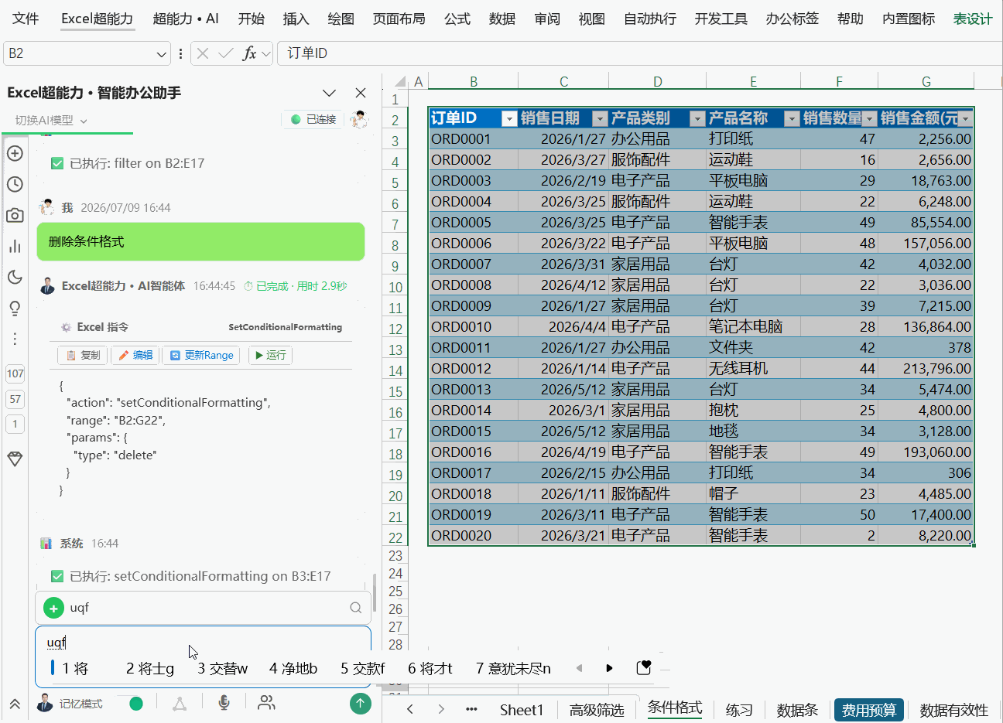The height and width of the screenshot is (723, 1003).
Task: Open the 产品类别 column filter dropdown
Action: coord(697,118)
